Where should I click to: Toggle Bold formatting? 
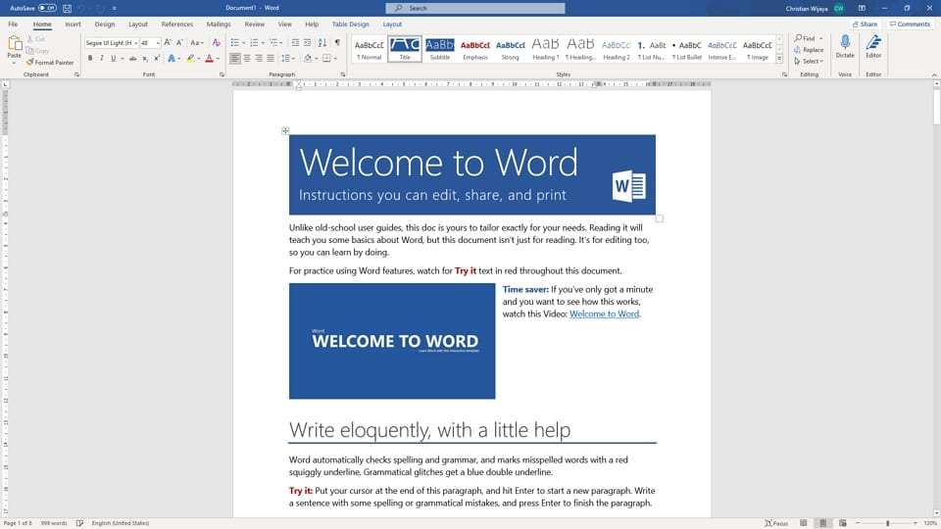[x=89, y=59]
